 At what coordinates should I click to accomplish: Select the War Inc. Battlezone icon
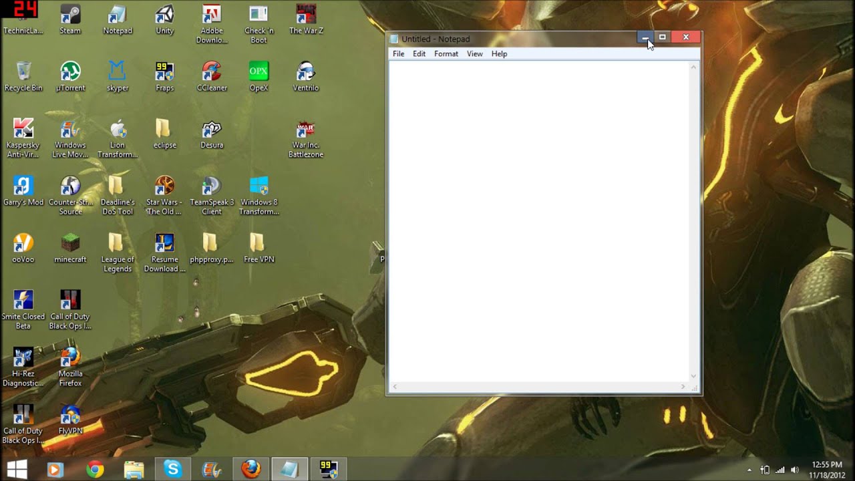click(306, 139)
